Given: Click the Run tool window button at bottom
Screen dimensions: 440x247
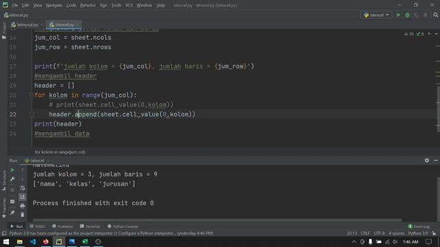Looking at the screenshot, I should 16,226.
